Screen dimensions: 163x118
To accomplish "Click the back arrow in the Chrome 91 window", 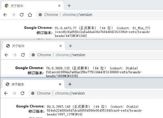I will tap(5, 15).
